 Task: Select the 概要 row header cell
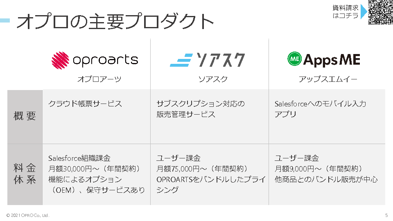(25, 116)
